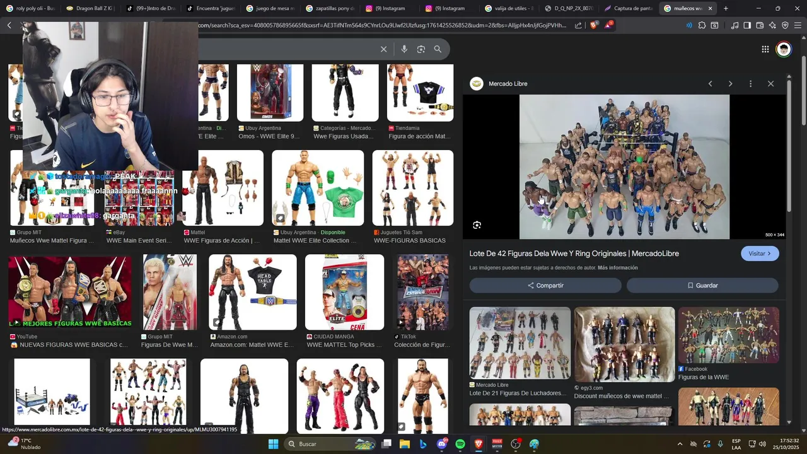This screenshot has height=454, width=807.
Task: Open the CIUDAD MANGA 'WWE MATTEL Top Picks' result
Action: tap(345, 292)
